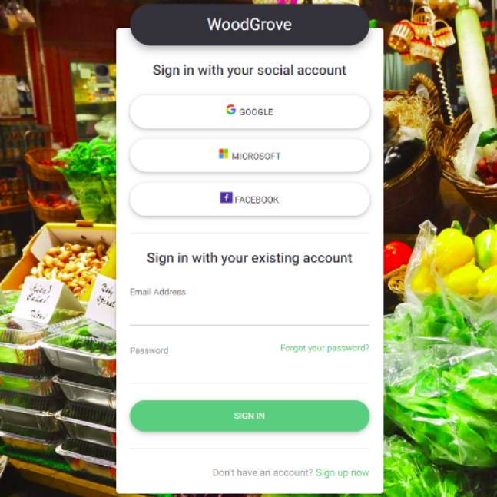497x497 pixels.
Task: Submit with the green SIGN IN button
Action: [250, 416]
